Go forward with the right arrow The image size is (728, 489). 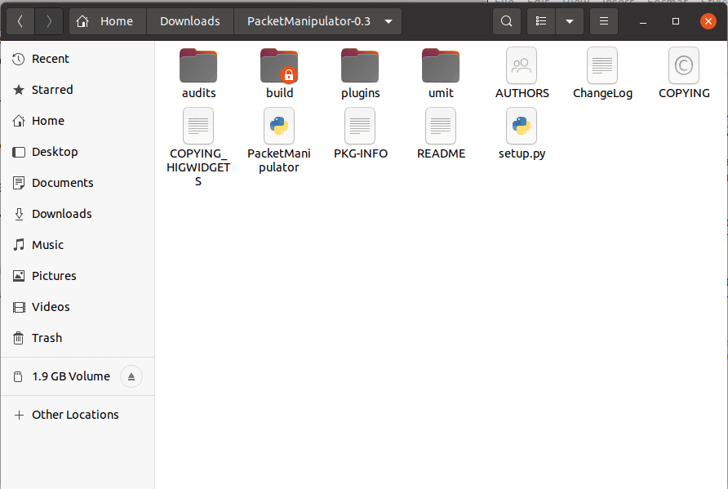click(49, 21)
